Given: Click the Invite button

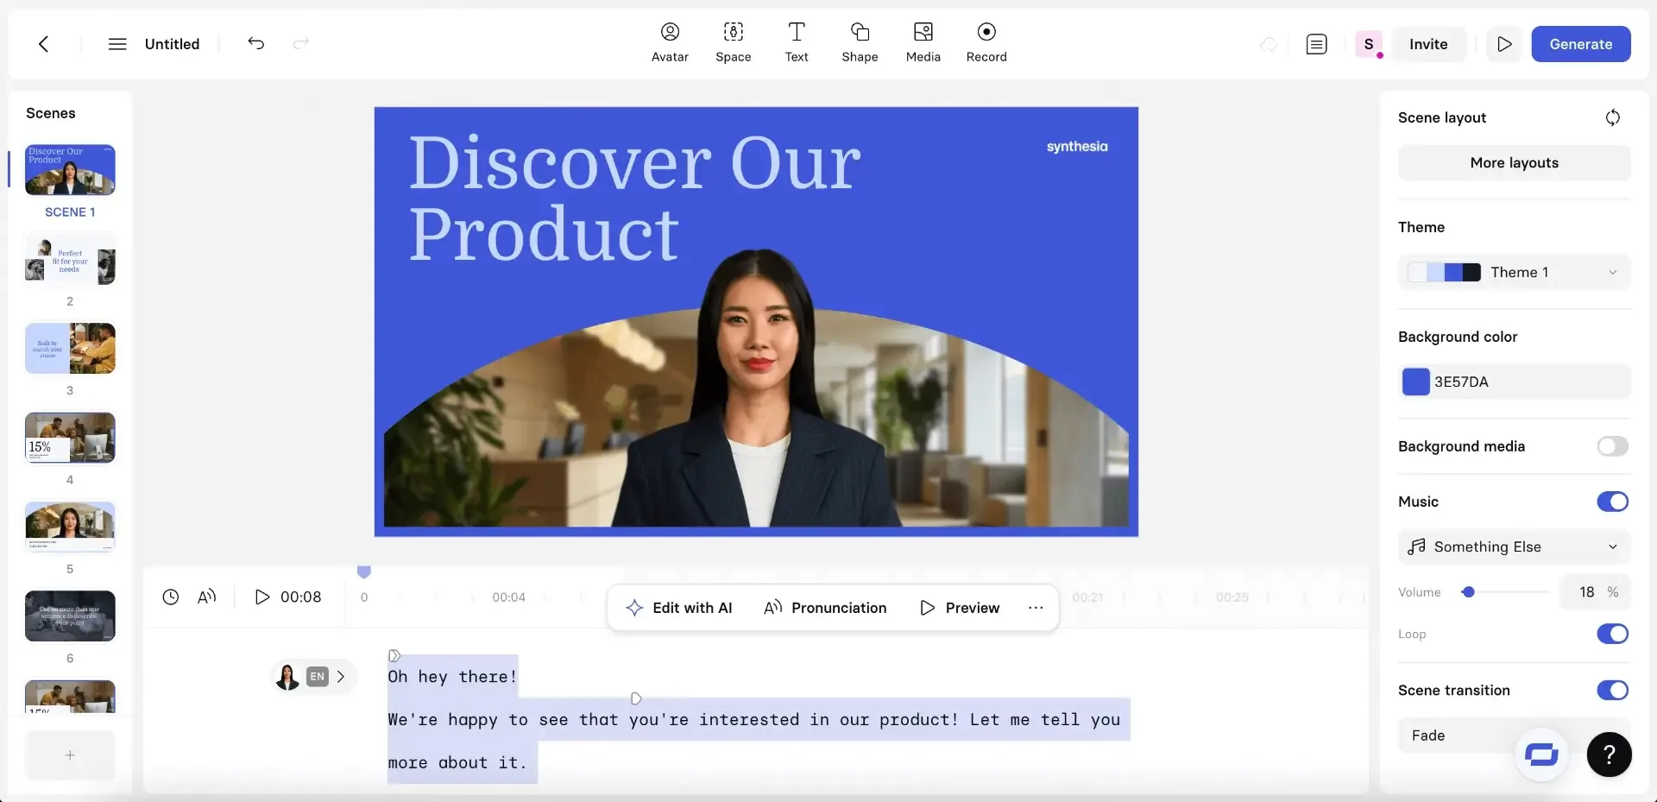Looking at the screenshot, I should click(x=1428, y=44).
